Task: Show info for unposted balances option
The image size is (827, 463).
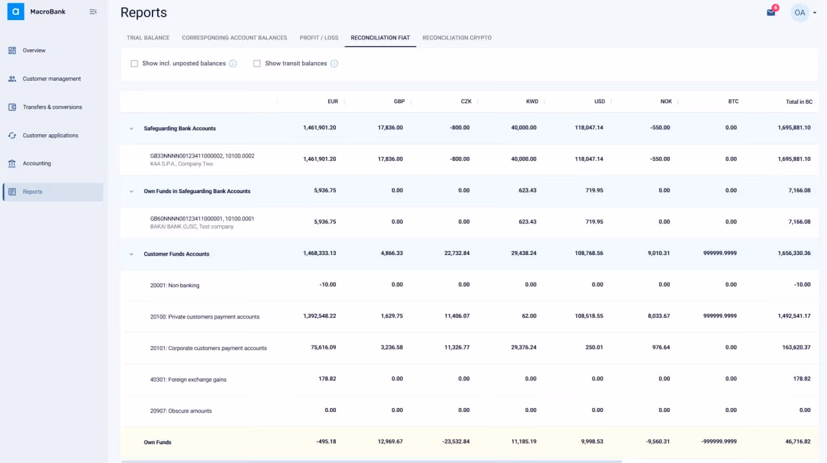Action: tap(233, 63)
